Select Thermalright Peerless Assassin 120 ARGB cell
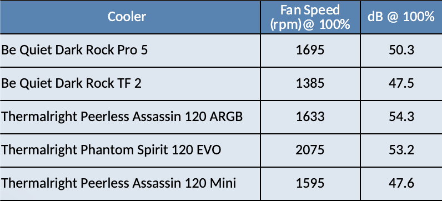The width and height of the screenshot is (442, 201). tap(130, 117)
